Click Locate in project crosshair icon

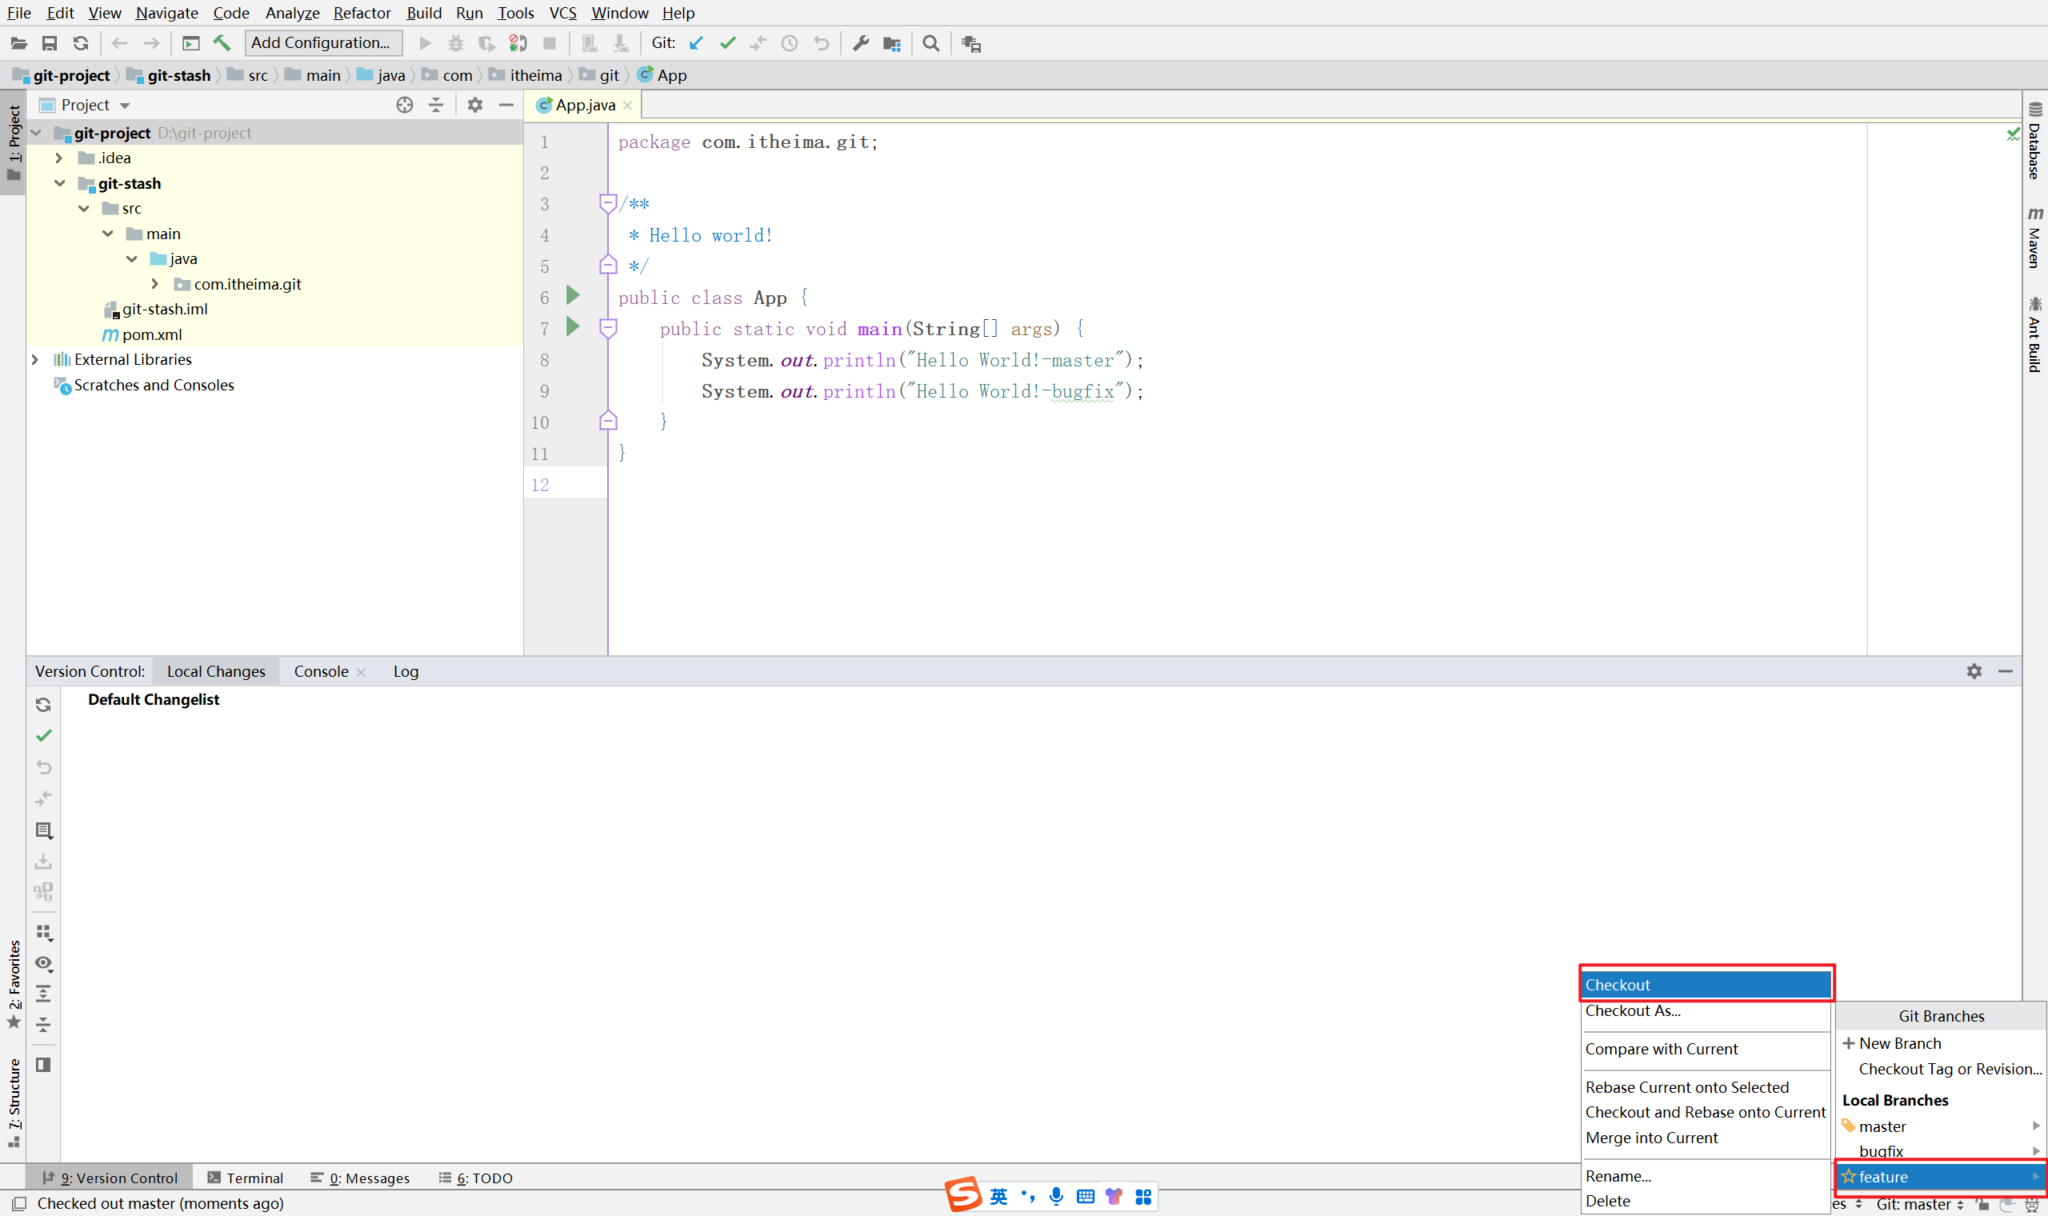pyautogui.click(x=405, y=105)
